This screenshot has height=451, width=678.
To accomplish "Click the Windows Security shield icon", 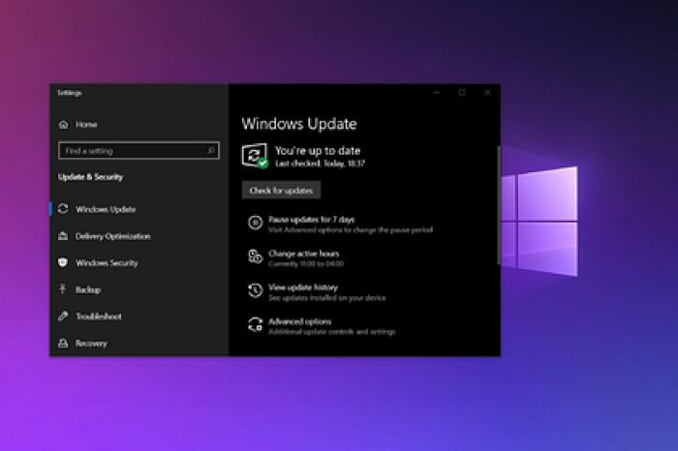I will (63, 262).
